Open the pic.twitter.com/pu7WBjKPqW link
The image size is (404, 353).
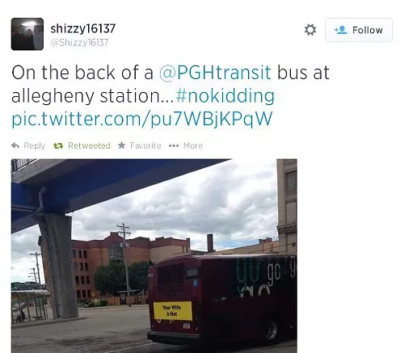[142, 119]
